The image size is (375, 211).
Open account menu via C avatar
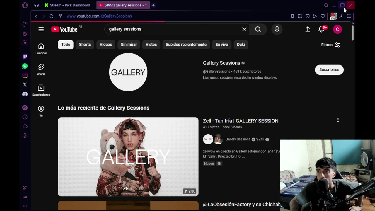(x=337, y=29)
